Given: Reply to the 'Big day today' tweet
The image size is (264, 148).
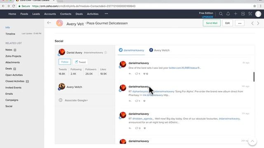Looking at the screenshot, I should [x=130, y=128].
